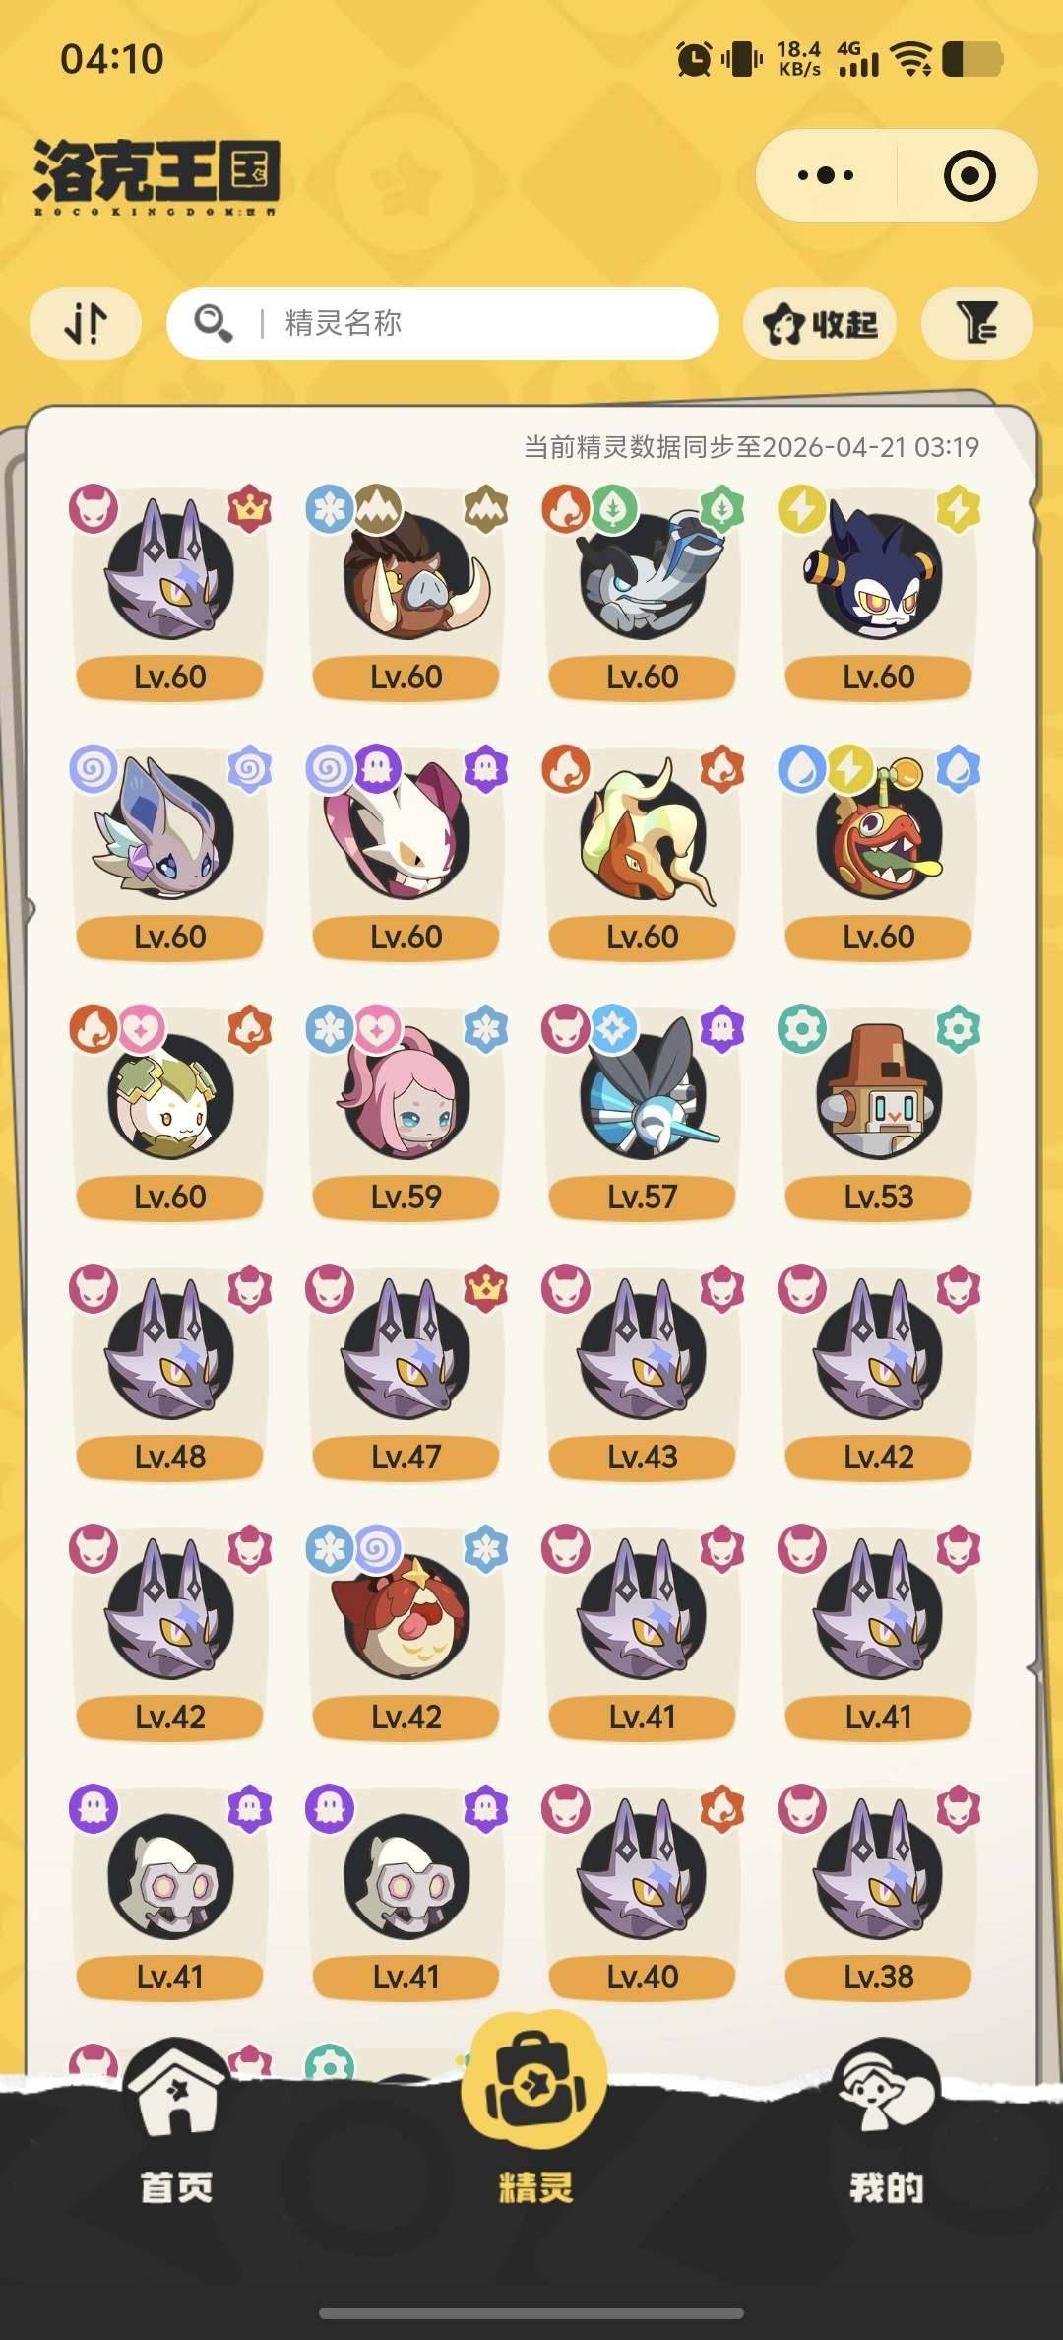
Task: Select the Lv.60 yellow-eyed electric cat spirit
Action: coord(879,592)
